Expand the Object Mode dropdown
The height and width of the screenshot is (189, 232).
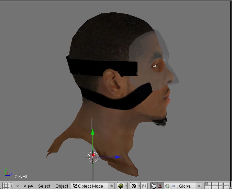point(93,186)
